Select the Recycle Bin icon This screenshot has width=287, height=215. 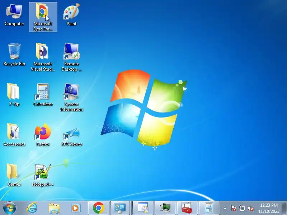point(14,55)
